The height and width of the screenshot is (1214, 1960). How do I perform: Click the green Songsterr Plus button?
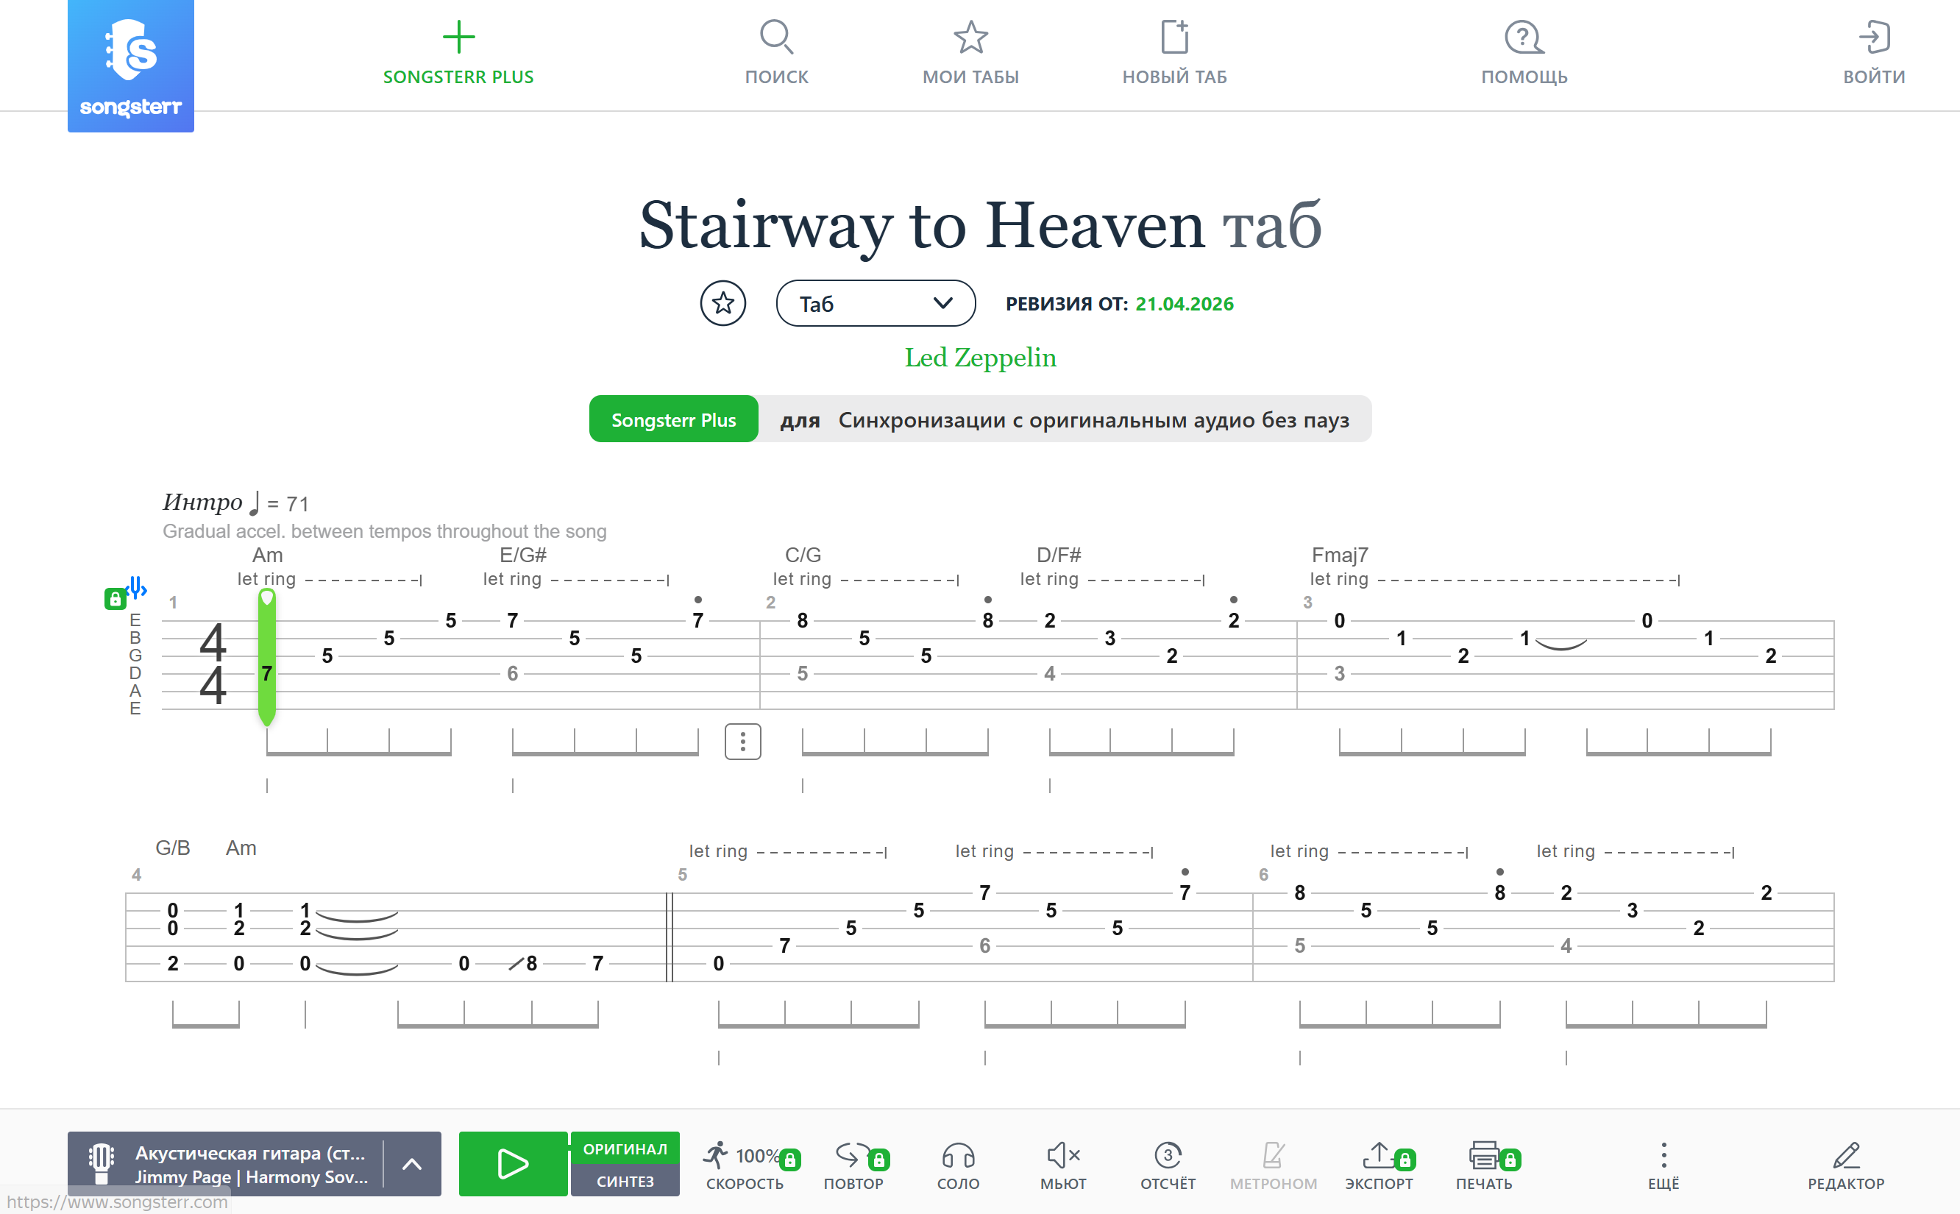tap(673, 419)
